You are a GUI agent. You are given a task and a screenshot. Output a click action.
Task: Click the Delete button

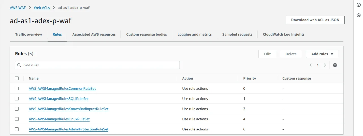pos(291,54)
